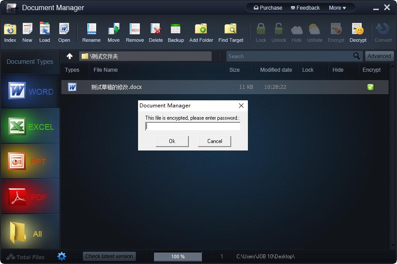Toggle the green Encrypt checkmark for docx file
Viewport: 397px width, 264px height.
tap(371, 87)
